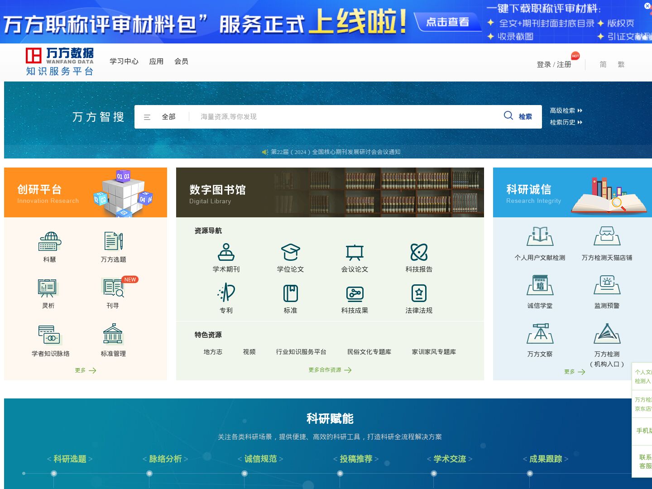Click the 检索 search button
The height and width of the screenshot is (489, 652).
(525, 117)
